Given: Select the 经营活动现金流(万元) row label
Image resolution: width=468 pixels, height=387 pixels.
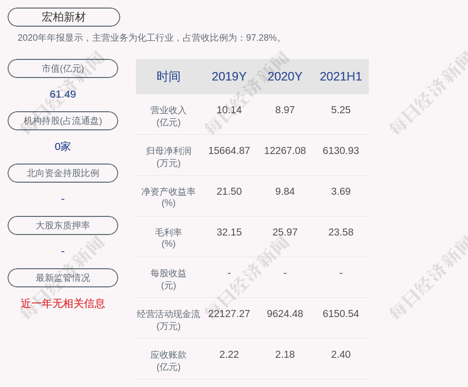Looking at the screenshot, I should tap(169, 320).
